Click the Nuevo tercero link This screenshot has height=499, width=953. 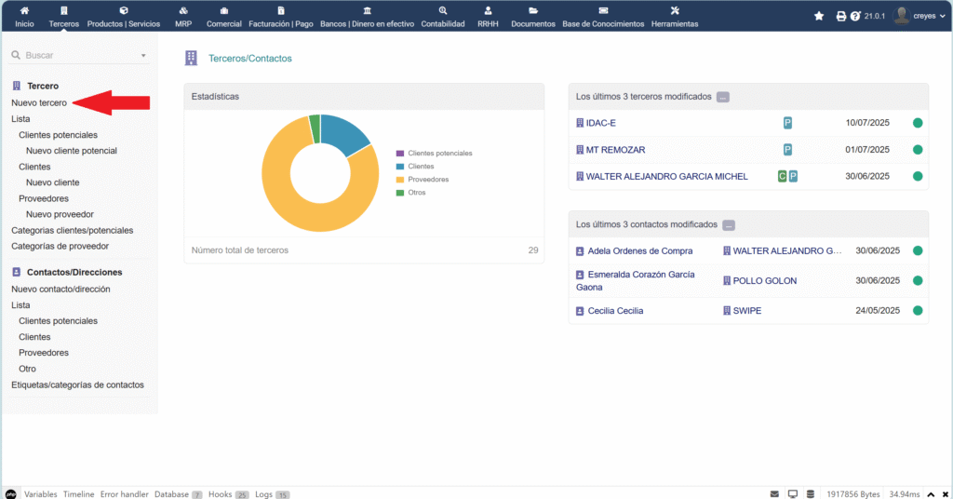tap(39, 102)
